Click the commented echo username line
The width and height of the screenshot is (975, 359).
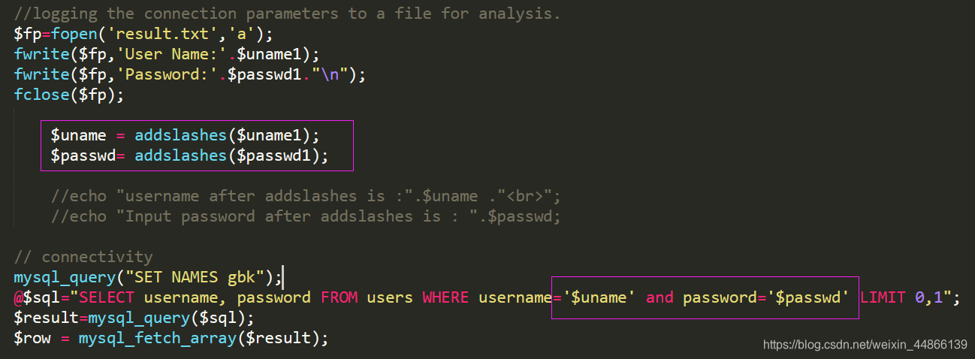[306, 197]
